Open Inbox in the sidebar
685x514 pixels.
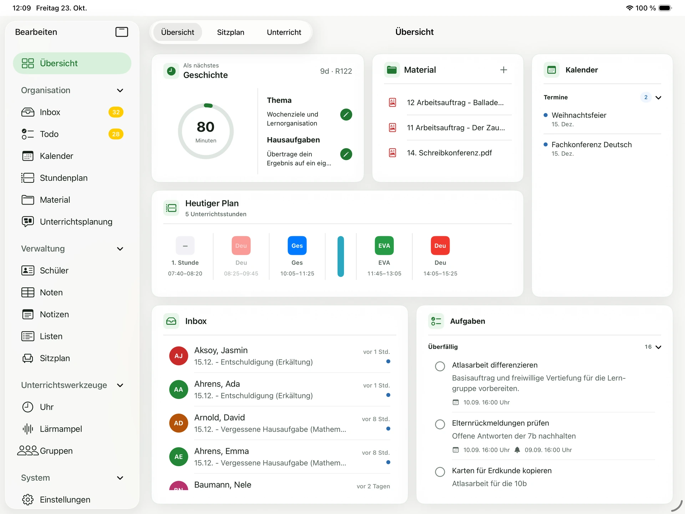coord(72,112)
